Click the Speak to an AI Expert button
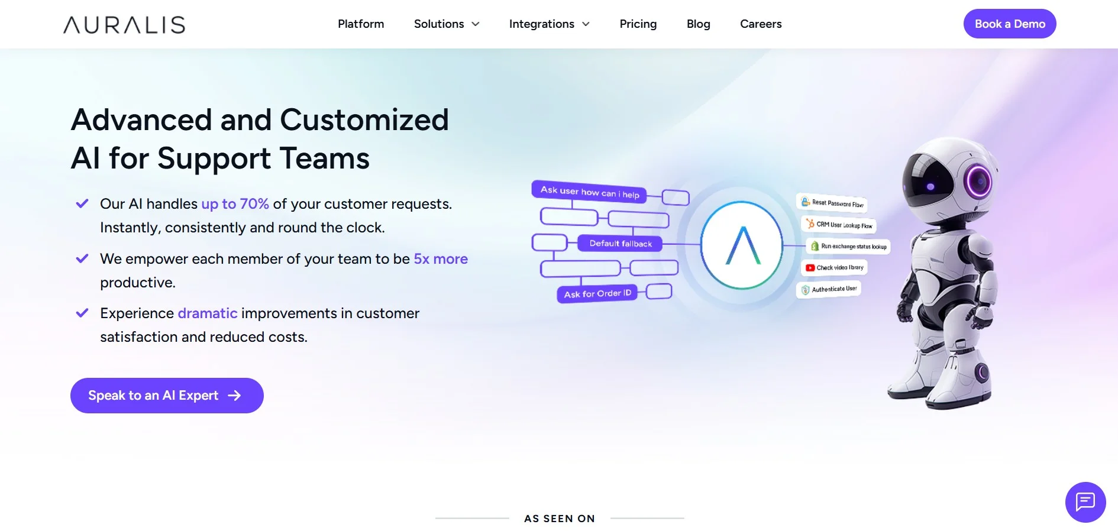Image resolution: width=1118 pixels, height=531 pixels. pyautogui.click(x=167, y=396)
